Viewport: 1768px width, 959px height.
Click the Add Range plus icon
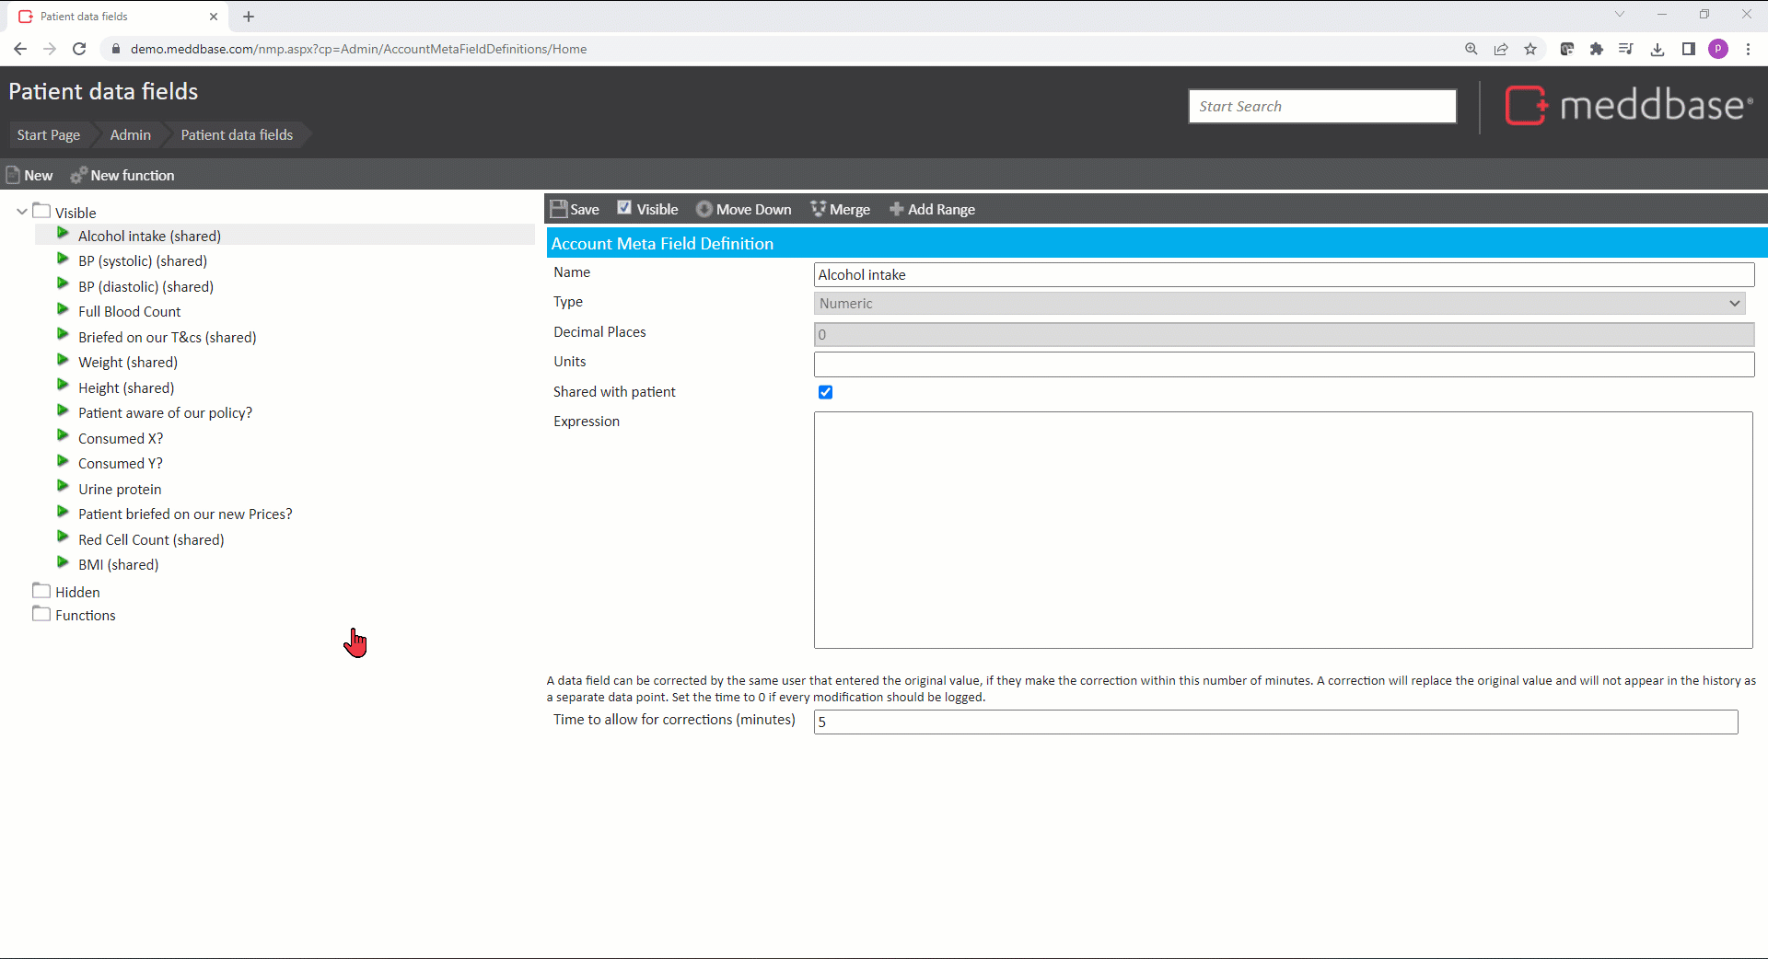tap(896, 209)
